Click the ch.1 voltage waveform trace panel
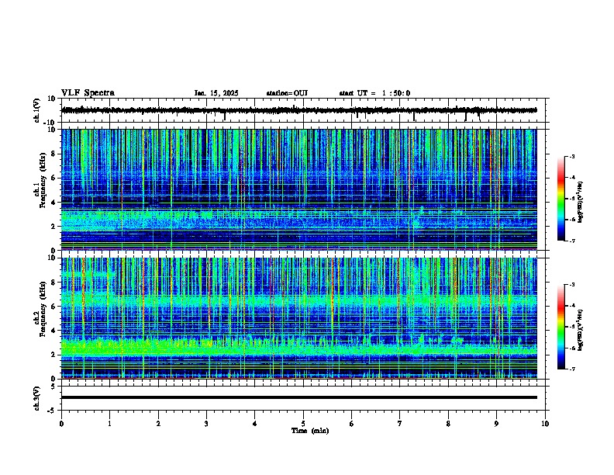Screen dimensions: 614x475 [303, 110]
